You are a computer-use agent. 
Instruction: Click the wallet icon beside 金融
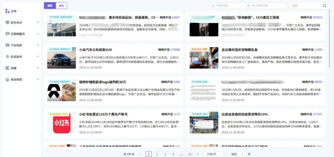click(7, 68)
